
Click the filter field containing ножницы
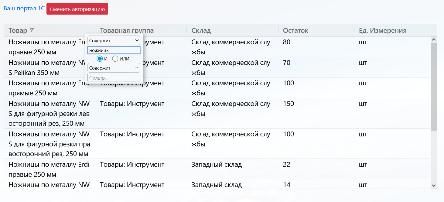click(x=114, y=50)
